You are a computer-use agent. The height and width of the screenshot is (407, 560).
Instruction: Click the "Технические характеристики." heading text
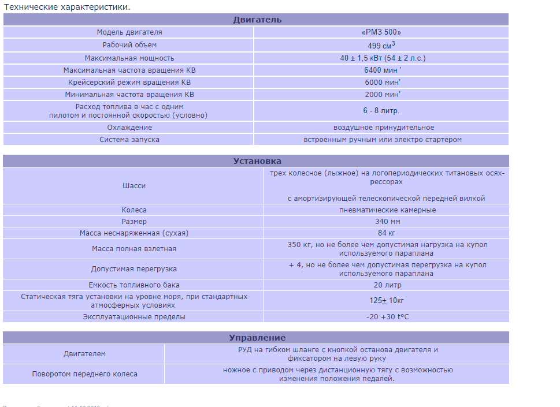[x=67, y=7]
